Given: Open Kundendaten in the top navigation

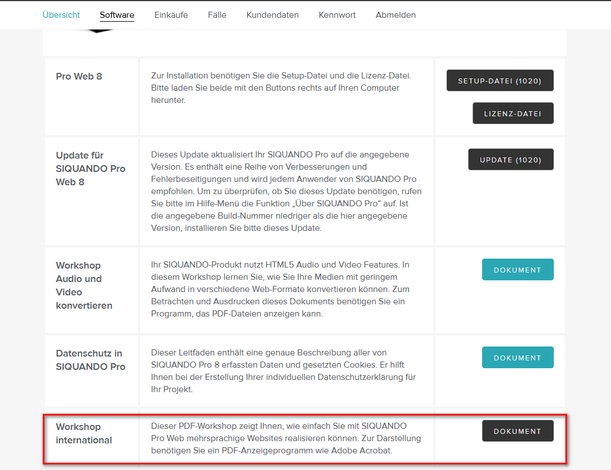Looking at the screenshot, I should 272,15.
